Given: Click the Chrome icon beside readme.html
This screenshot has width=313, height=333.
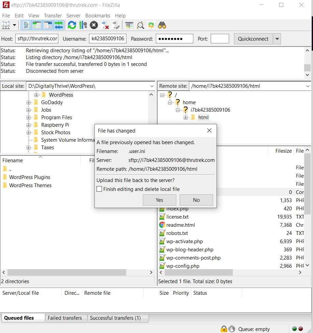Looking at the screenshot, I should [162, 225].
